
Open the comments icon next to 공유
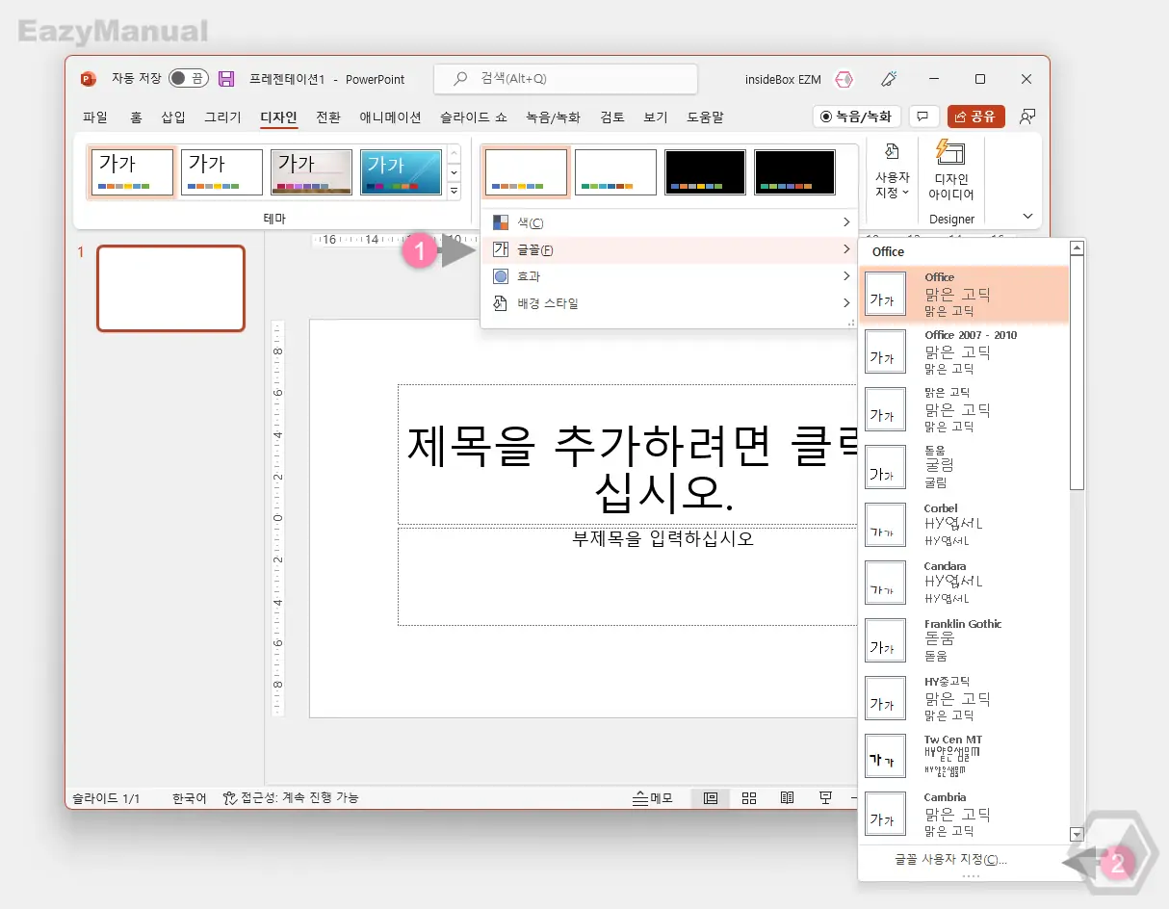click(x=922, y=116)
